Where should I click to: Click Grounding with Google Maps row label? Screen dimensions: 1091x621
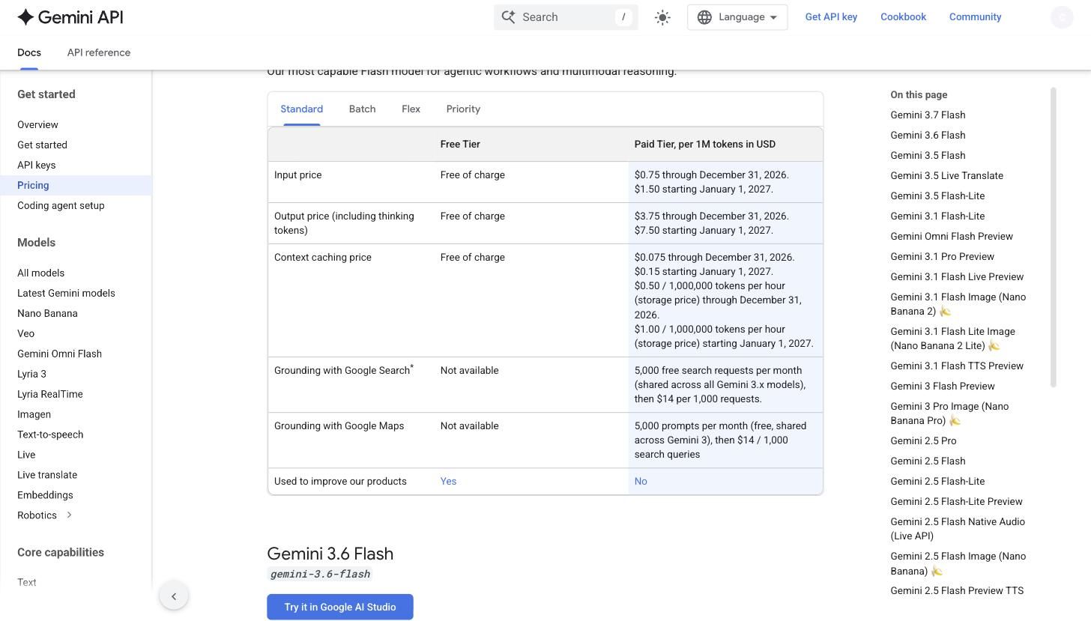(339, 425)
